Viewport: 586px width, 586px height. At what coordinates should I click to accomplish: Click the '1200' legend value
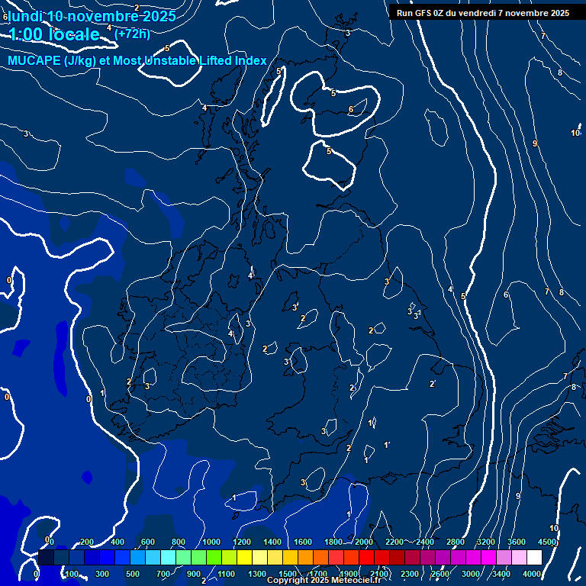coord(242,542)
